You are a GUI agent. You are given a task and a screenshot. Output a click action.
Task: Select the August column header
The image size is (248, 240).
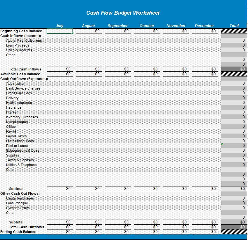pos(88,26)
